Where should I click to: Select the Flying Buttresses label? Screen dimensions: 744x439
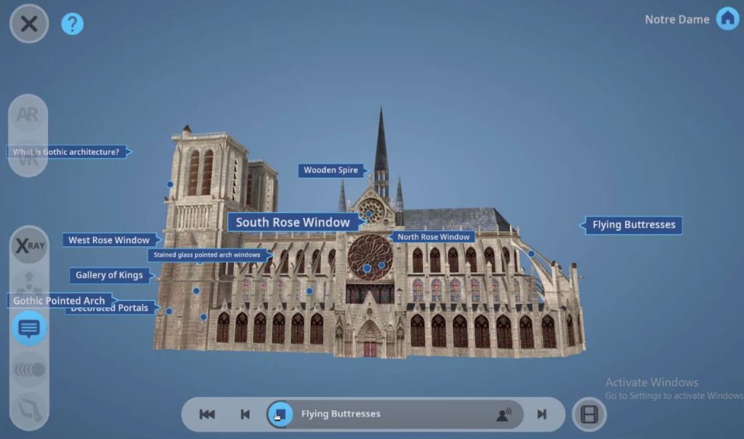(633, 225)
